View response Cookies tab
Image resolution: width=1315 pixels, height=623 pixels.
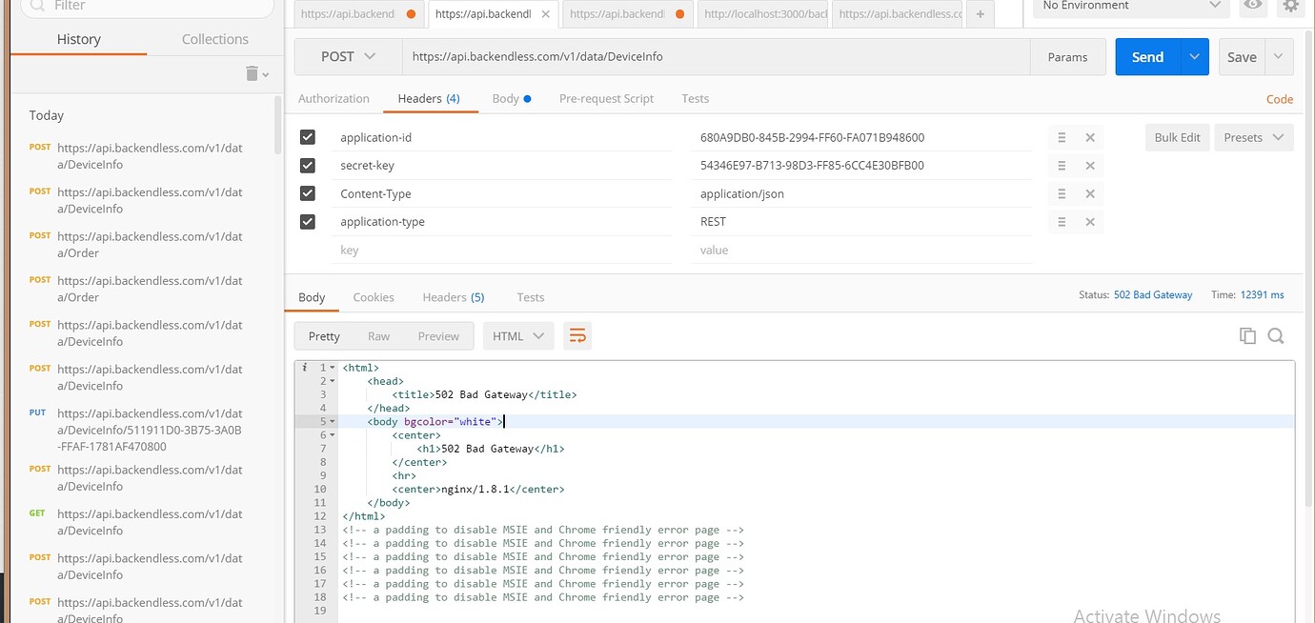(x=373, y=296)
